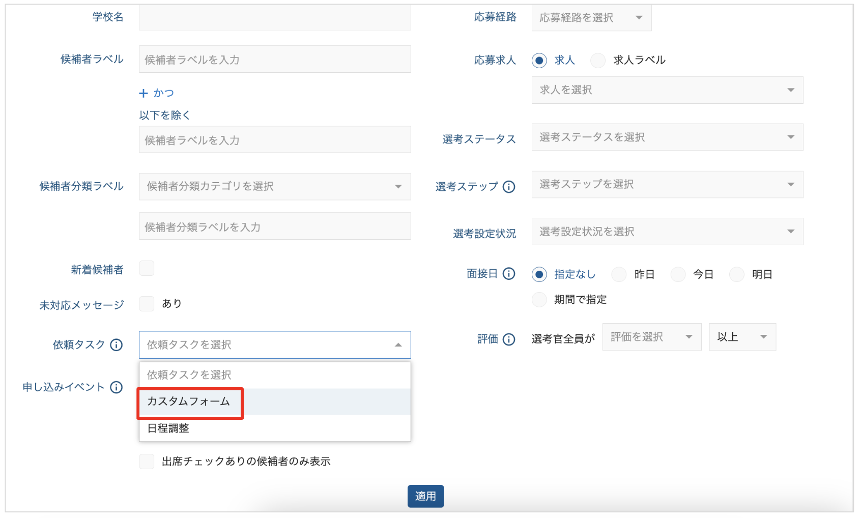Screen dimensions: 861x518
Task: Select the 期間で指定 radio option
Action: click(539, 300)
